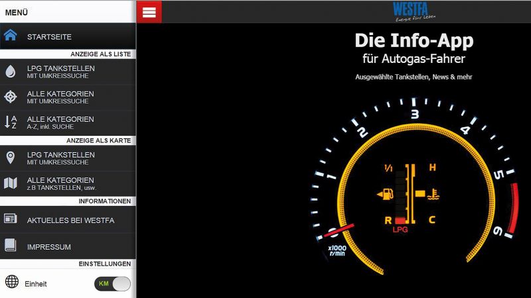This screenshot has width=531, height=298.
Task: Click the blue home icon
Action: (11, 35)
